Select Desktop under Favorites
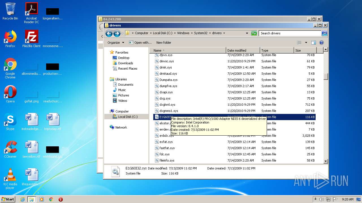Viewport: 362px width, 203px height. 124,58
